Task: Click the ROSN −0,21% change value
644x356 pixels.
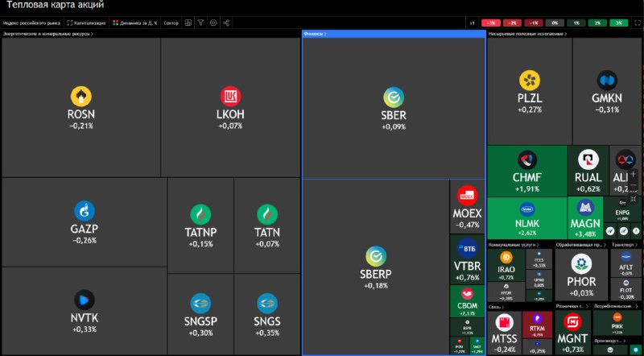Action: click(81, 126)
